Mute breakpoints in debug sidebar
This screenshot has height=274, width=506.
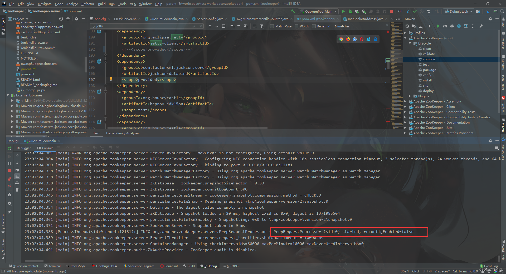[x=9, y=186]
